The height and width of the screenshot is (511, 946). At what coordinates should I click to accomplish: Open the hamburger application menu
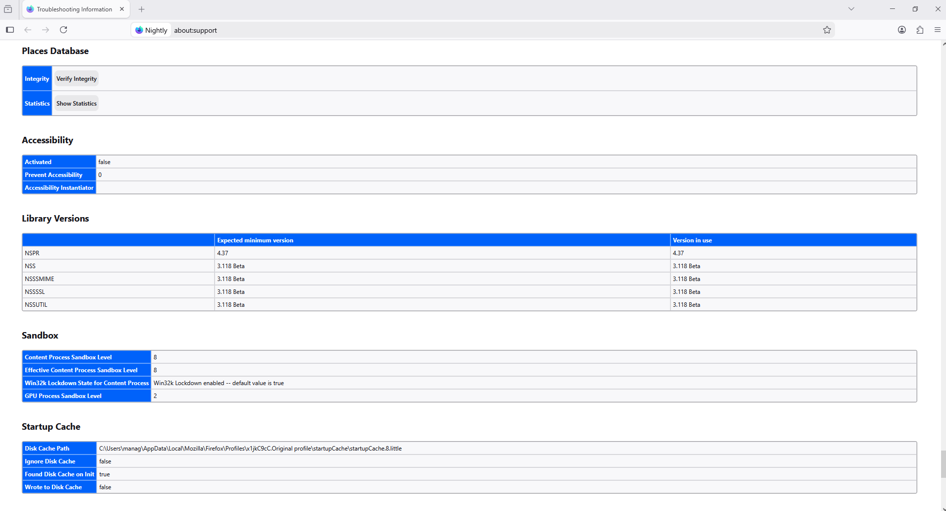coord(937,30)
